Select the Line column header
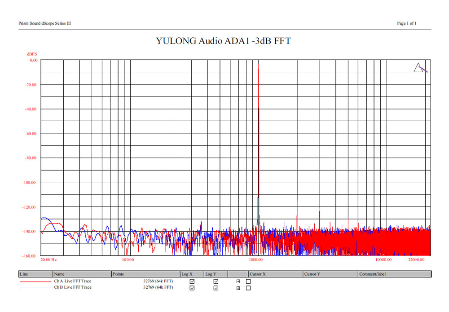The height and width of the screenshot is (312, 449). 36,274
